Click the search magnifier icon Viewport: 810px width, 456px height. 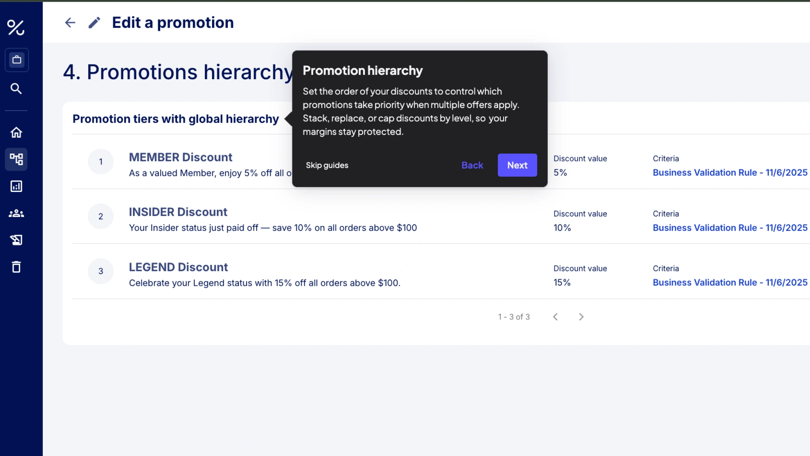16,88
